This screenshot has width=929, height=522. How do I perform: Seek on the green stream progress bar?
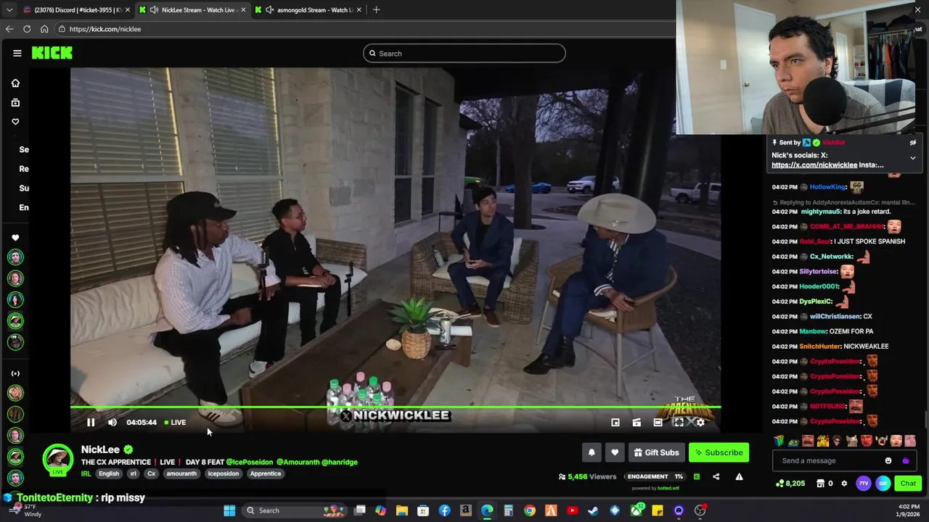(396, 408)
